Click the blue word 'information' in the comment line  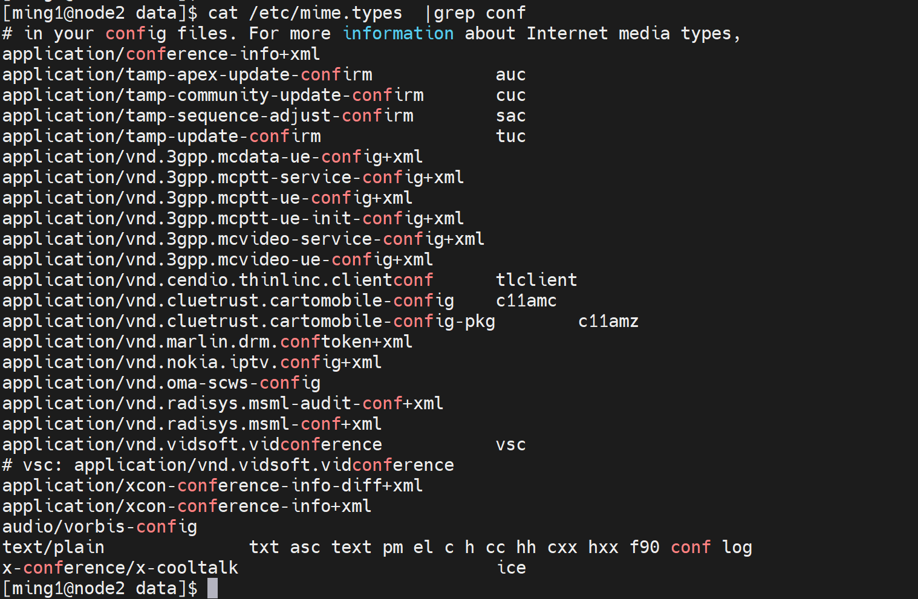tap(398, 33)
